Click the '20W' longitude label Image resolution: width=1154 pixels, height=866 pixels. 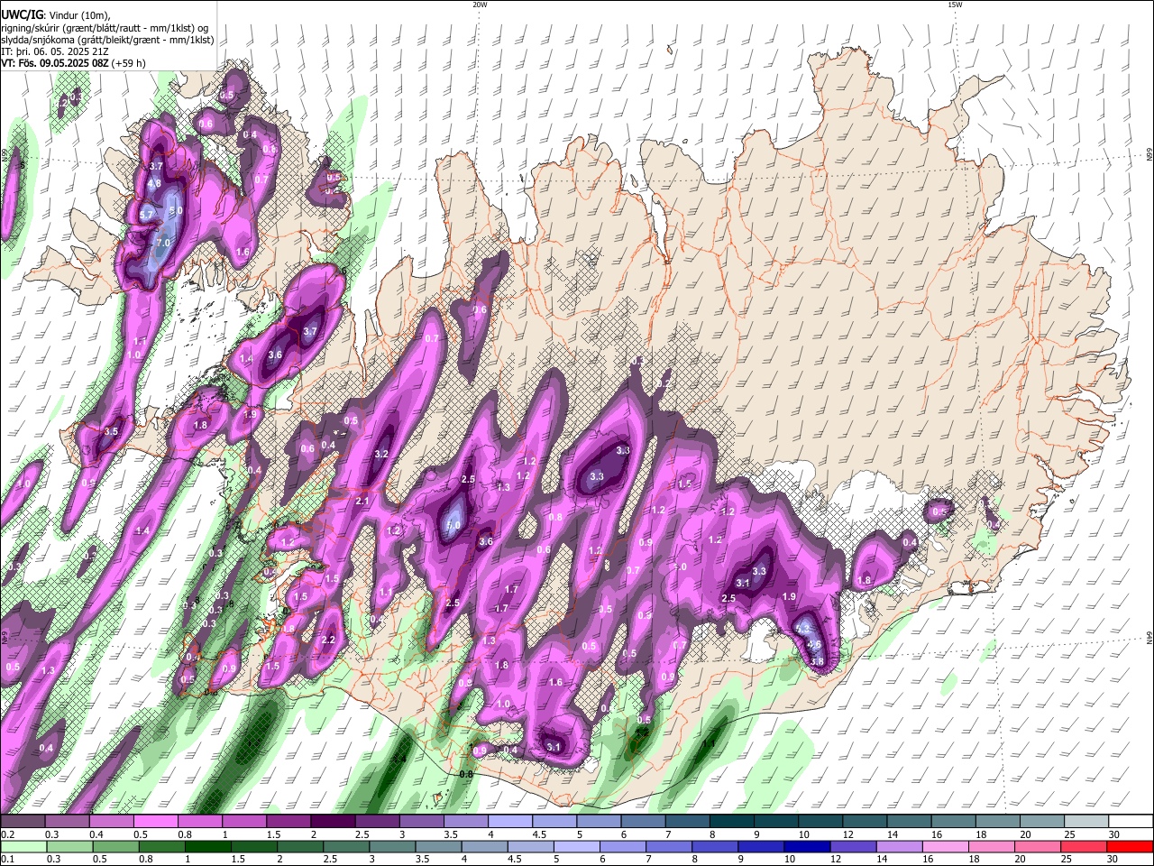pos(480,5)
